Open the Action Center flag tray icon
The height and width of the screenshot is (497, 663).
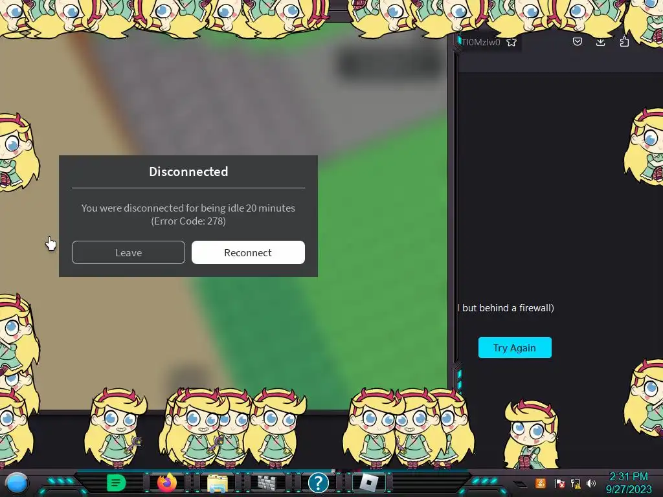[559, 483]
